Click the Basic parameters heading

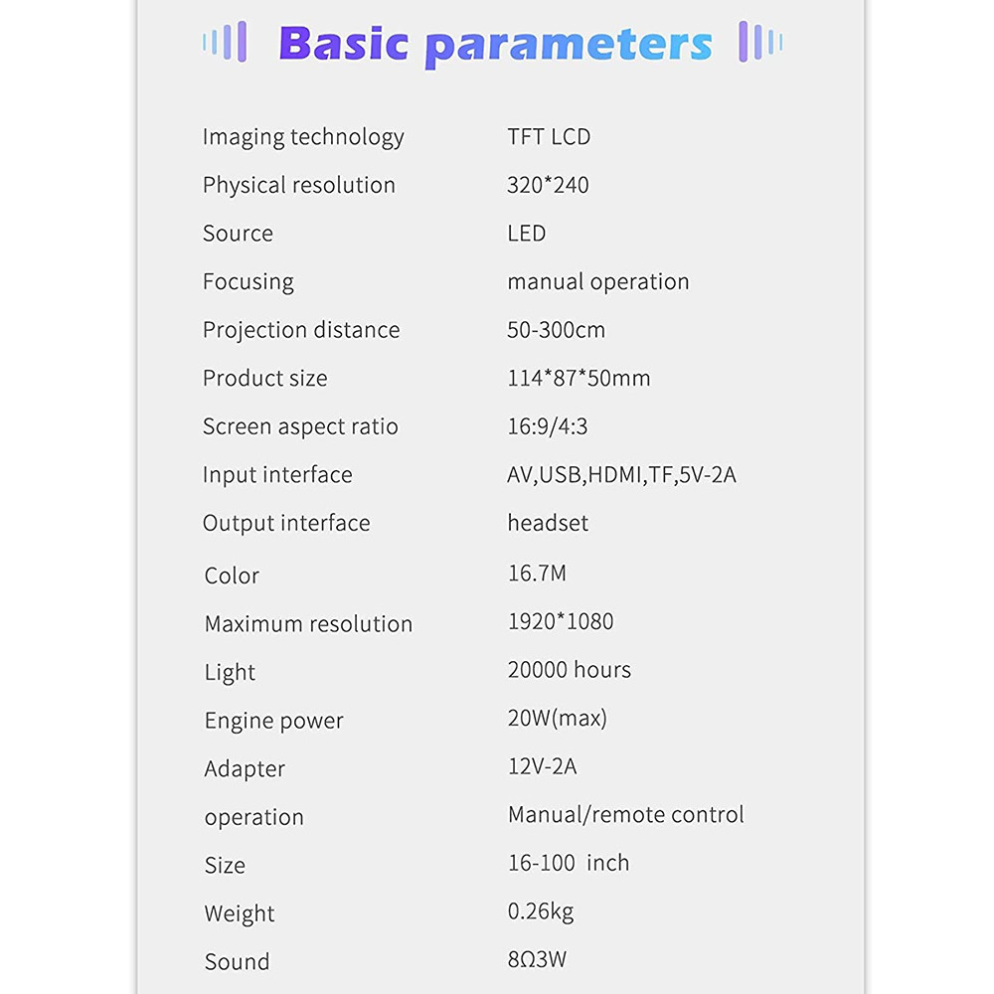point(496,45)
